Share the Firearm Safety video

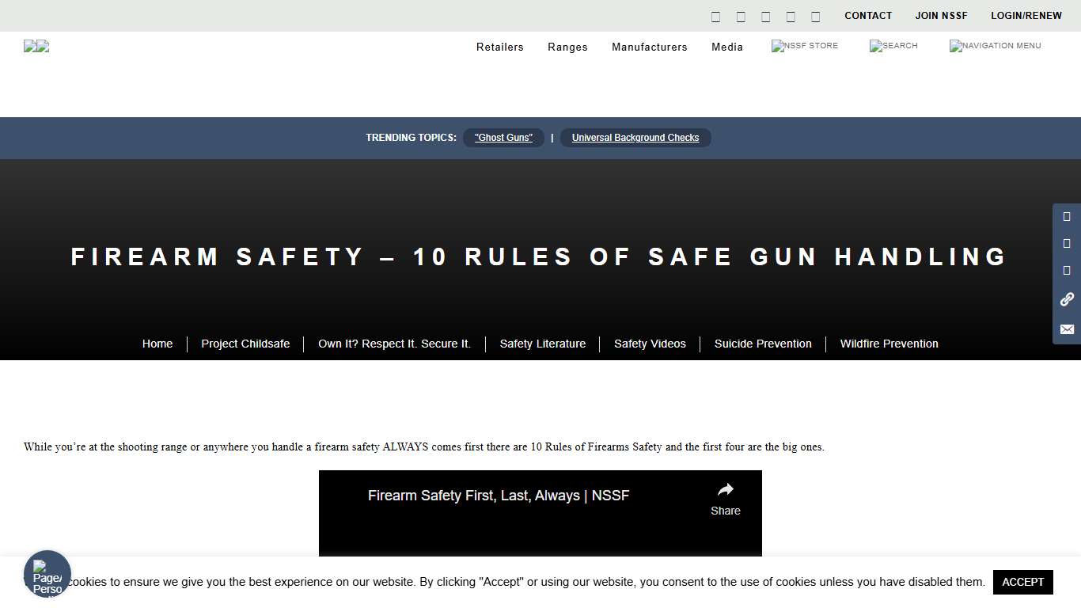[725, 499]
